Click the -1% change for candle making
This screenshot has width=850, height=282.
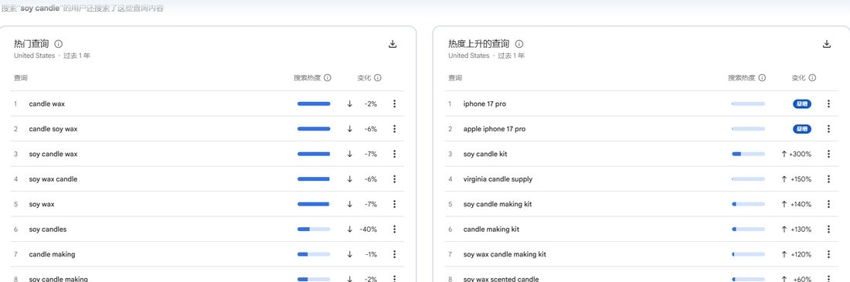371,254
